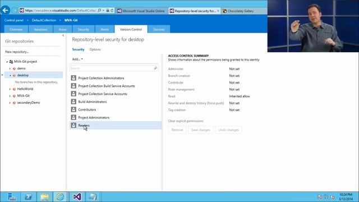Collapse the MVA-Git project tree node
Screen dimensions: 359x202
click(x=7, y=62)
